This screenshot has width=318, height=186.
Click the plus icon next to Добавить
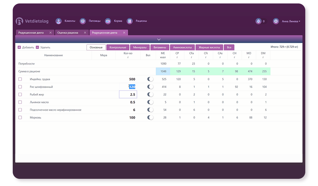click(x=19, y=47)
